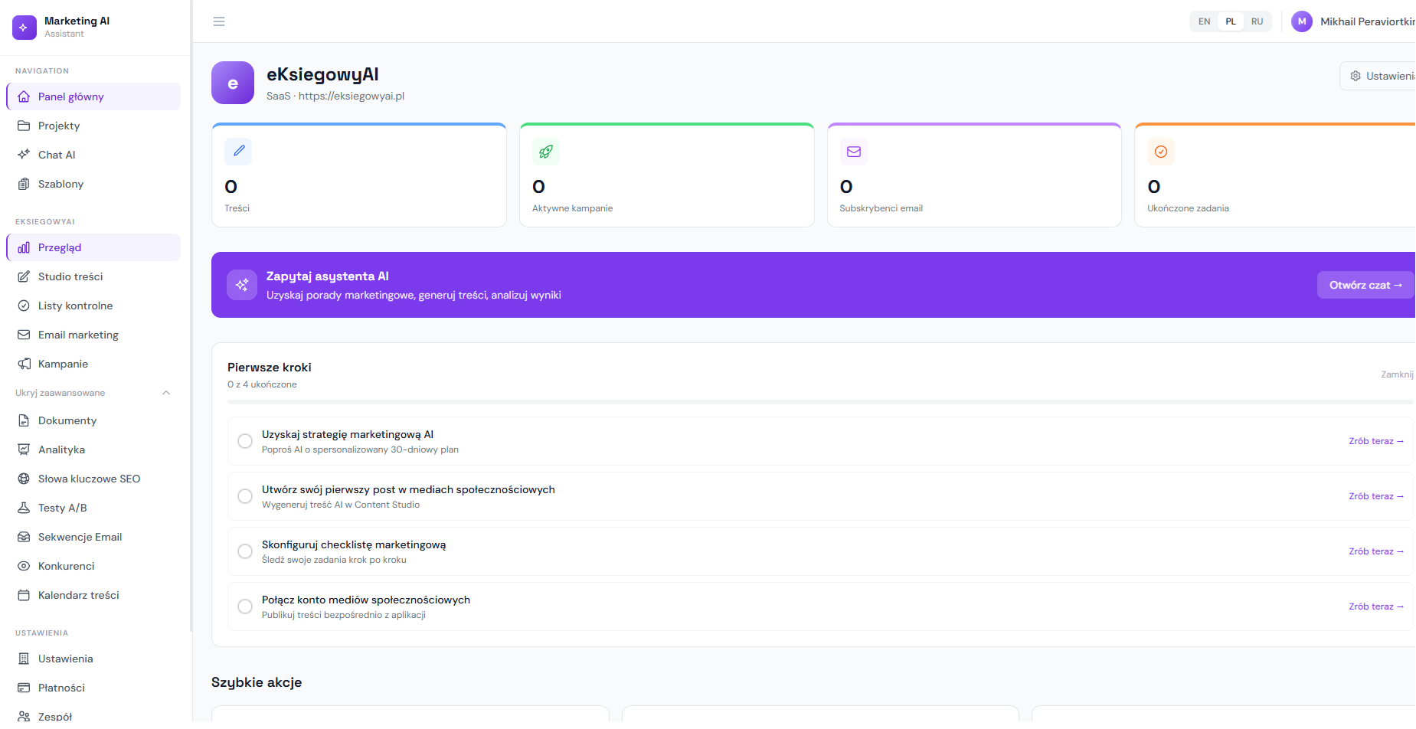Image resolution: width=1416 pixels, height=729 pixels.
Task: Click the pencil icon on Treści card
Action: pos(238,151)
